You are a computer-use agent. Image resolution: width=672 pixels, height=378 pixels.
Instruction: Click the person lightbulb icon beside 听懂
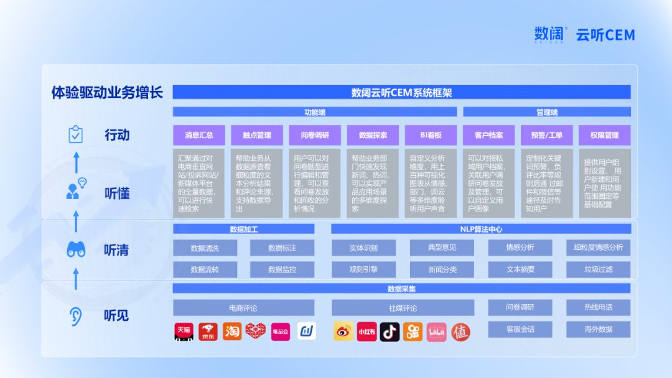(x=77, y=189)
